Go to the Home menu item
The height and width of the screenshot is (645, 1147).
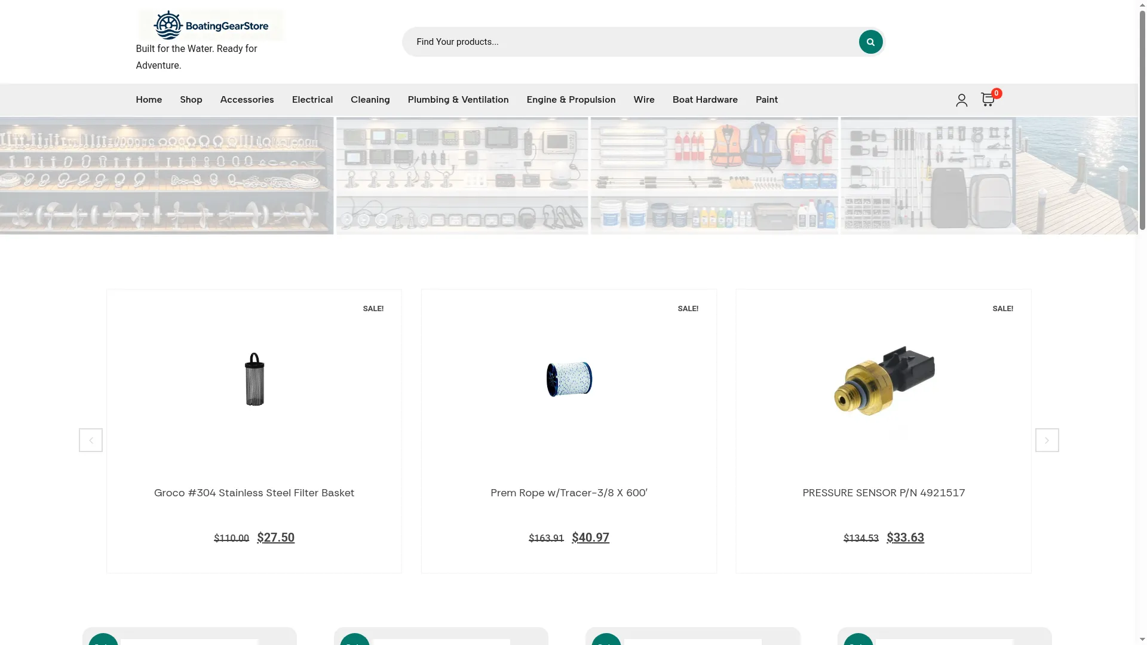[149, 100]
